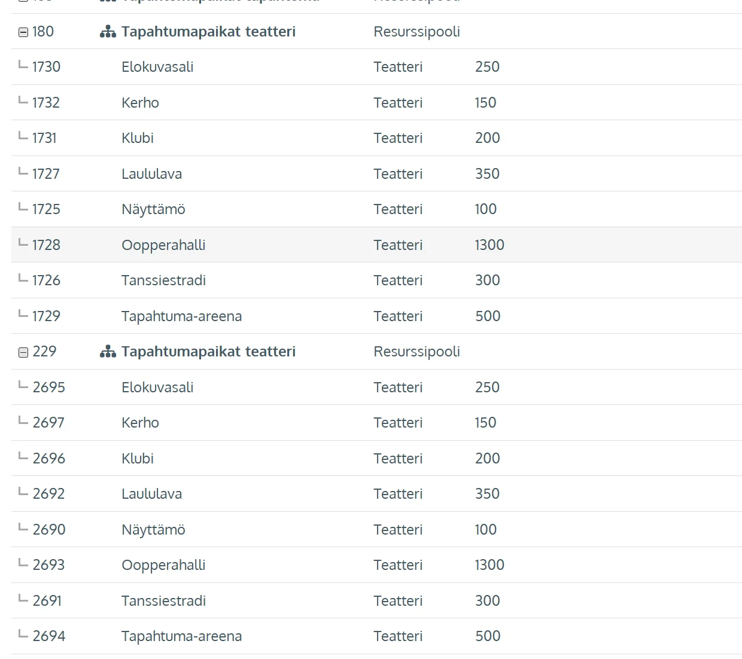Select Laululava in row 1727
The image size is (742, 659).
click(x=151, y=174)
